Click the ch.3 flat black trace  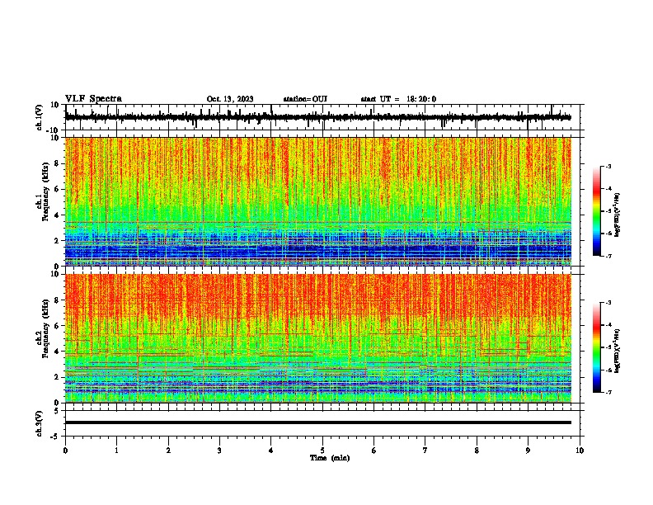point(318,422)
